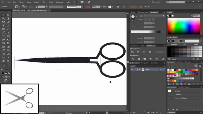Select the Artboard tool
Viewport: 203px width, 114px height.
[3, 57]
